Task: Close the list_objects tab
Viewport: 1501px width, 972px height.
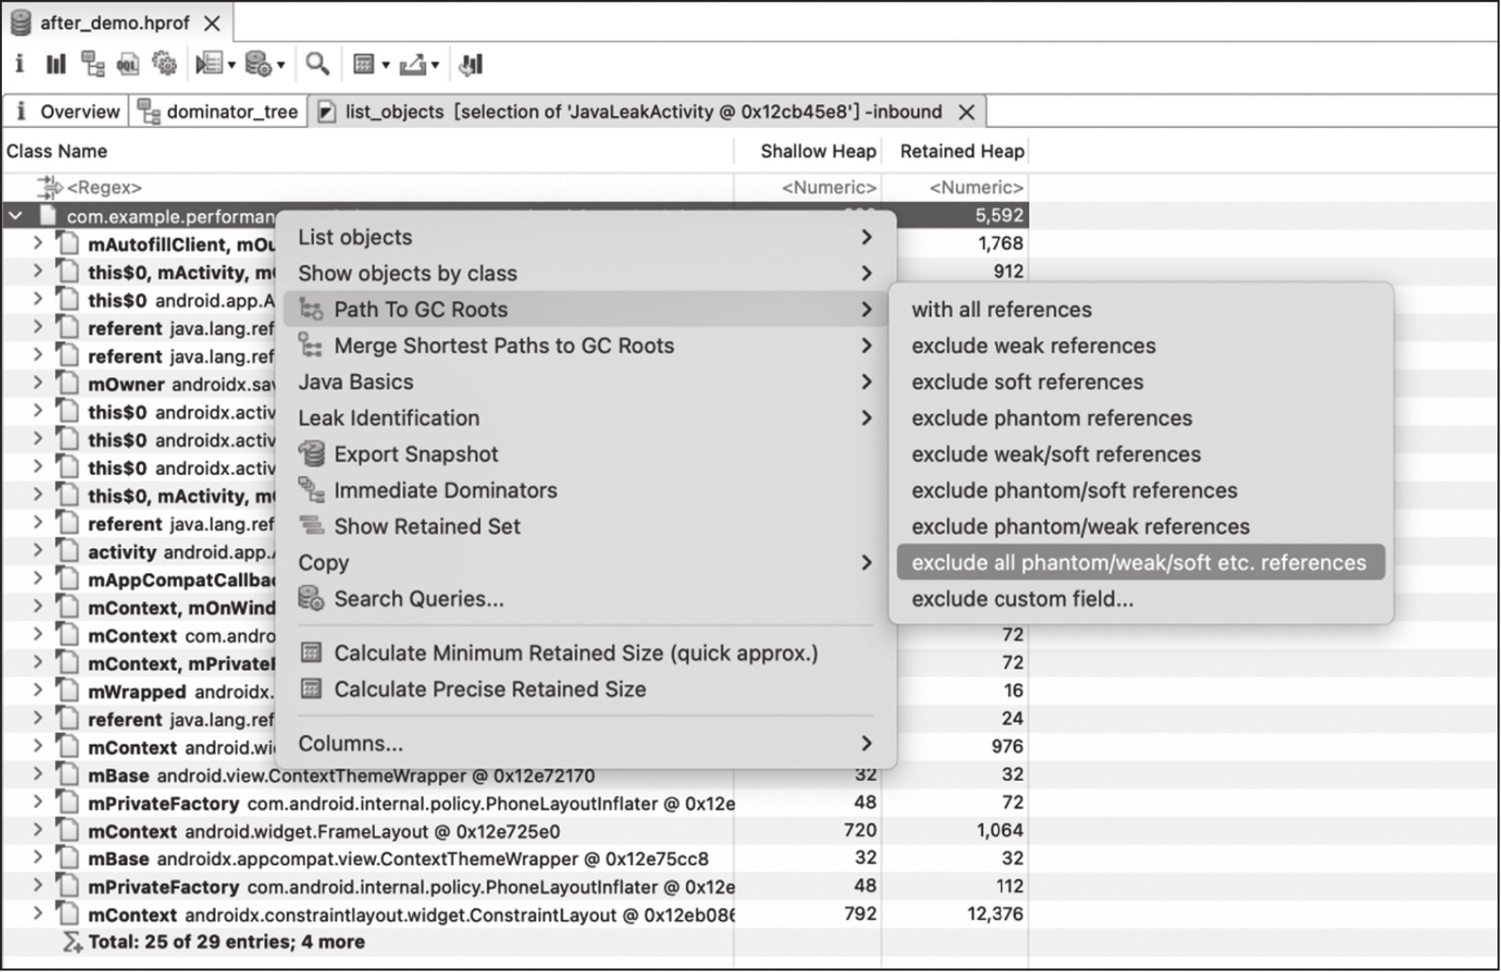Action: click(x=966, y=112)
